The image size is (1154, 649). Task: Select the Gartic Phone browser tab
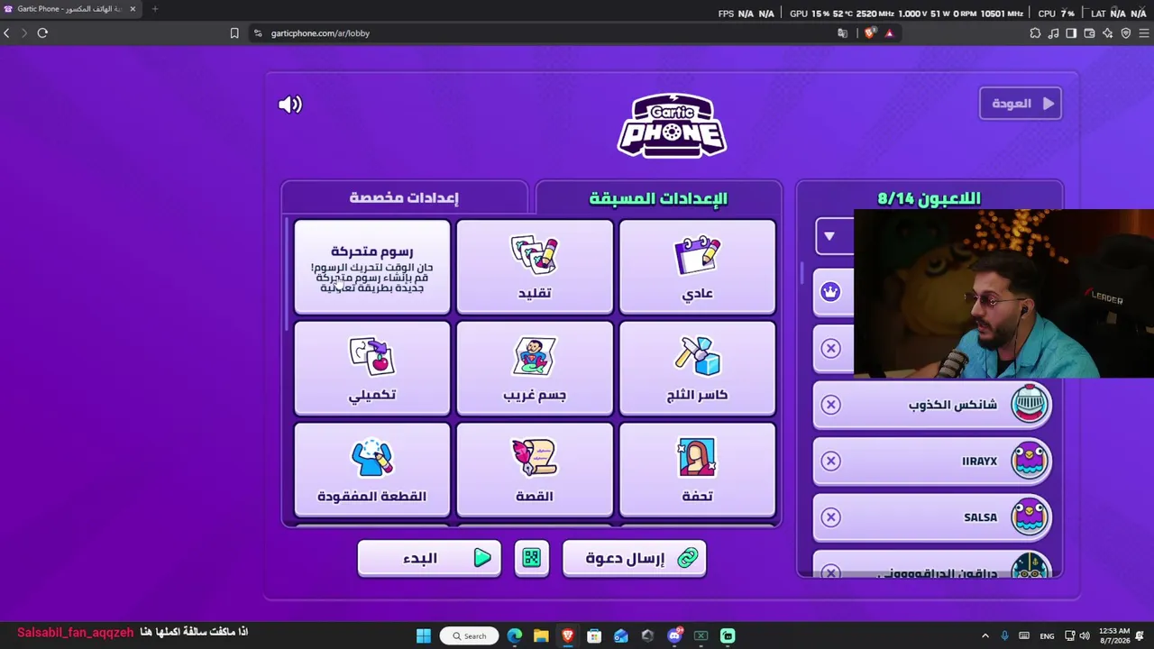(70, 9)
